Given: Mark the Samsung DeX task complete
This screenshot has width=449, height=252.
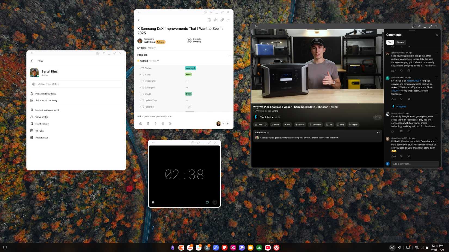Looking at the screenshot, I should tap(209, 20).
